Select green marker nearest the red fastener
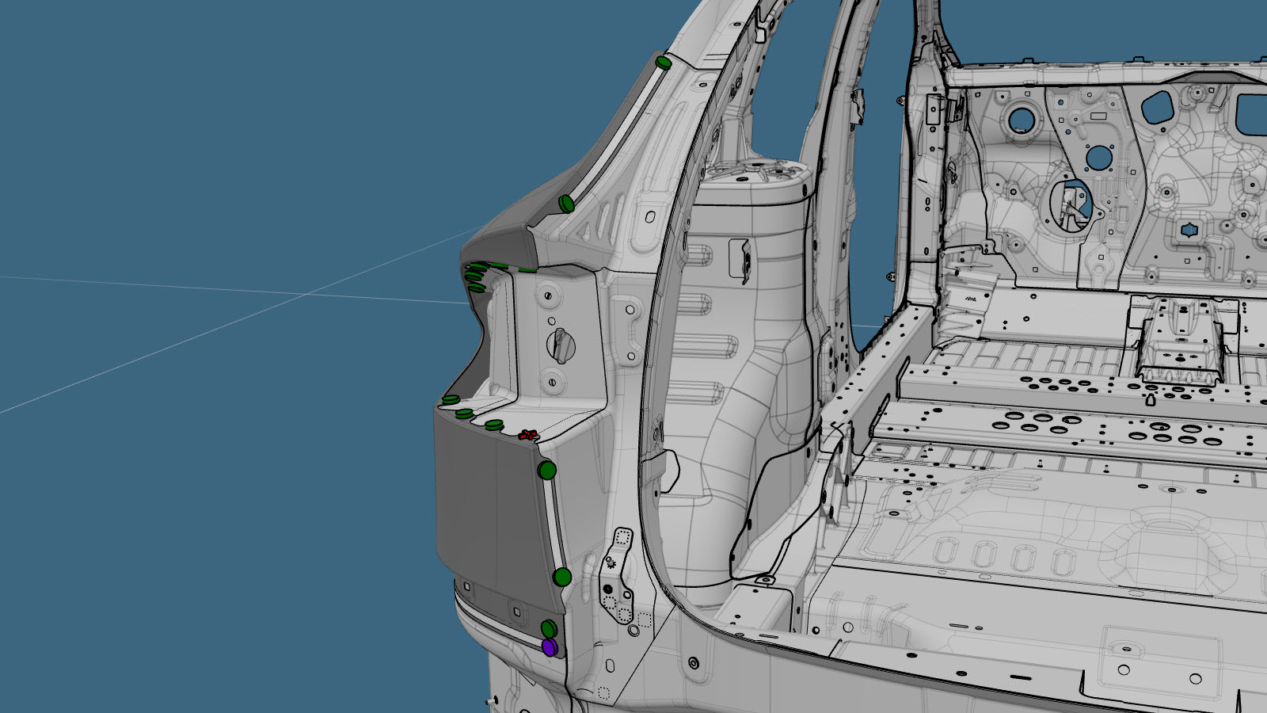Image resolution: width=1267 pixels, height=713 pixels. tap(494, 425)
